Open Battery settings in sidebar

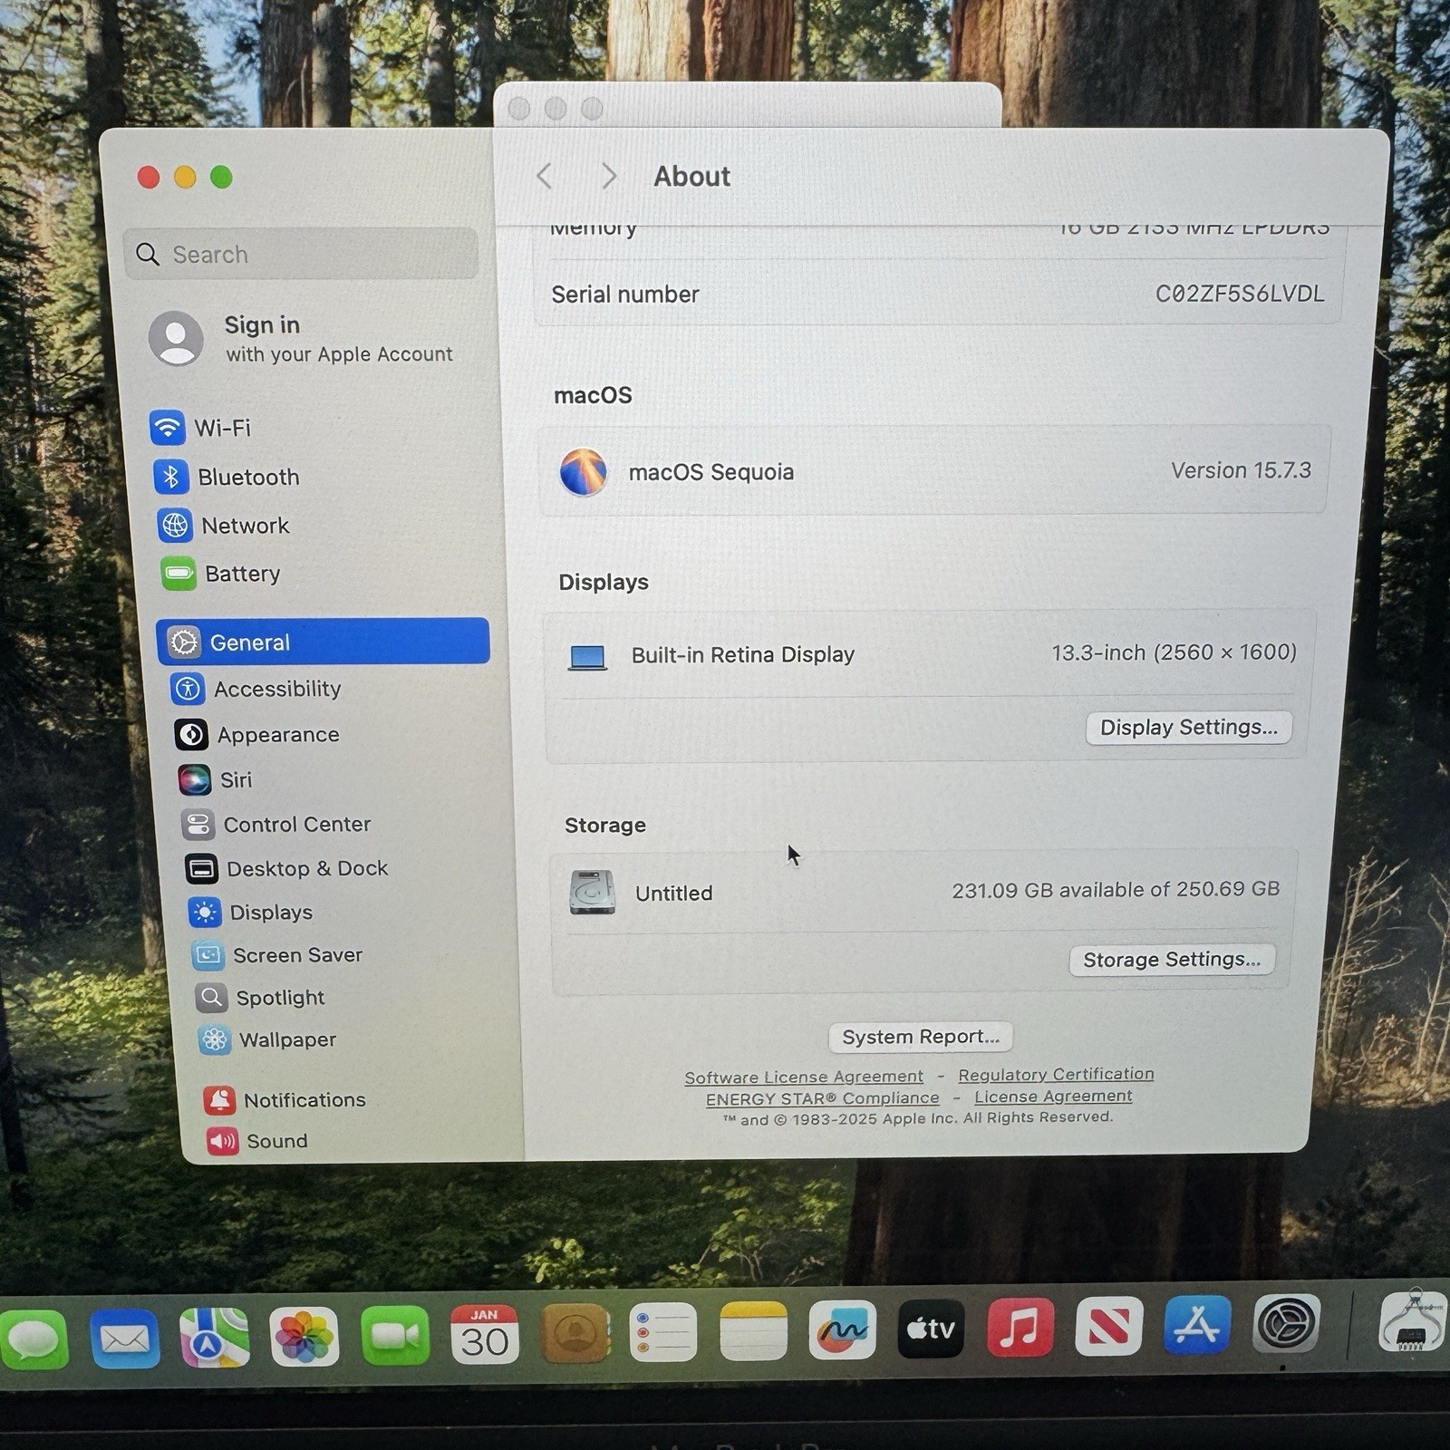pyautogui.click(x=221, y=574)
